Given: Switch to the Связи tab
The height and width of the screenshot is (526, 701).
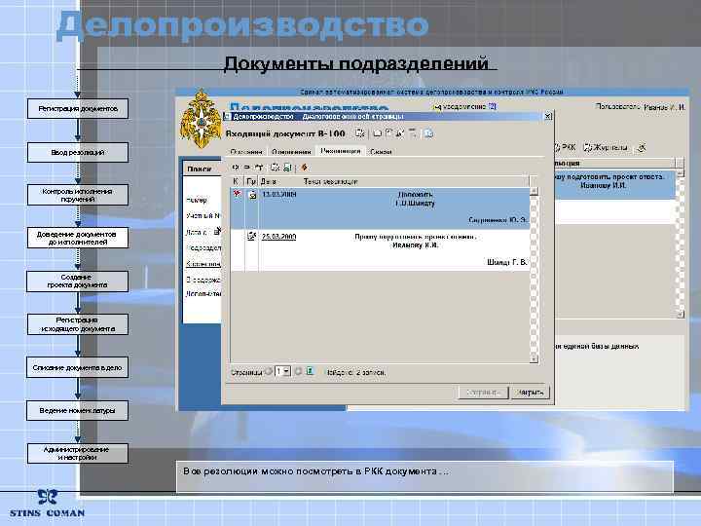Looking at the screenshot, I should click(381, 152).
